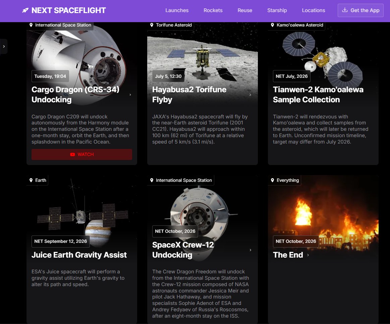The height and width of the screenshot is (324, 390).
Task: Click chevron beside Hayabusa2 Torifune Flyby
Action: click(x=250, y=95)
